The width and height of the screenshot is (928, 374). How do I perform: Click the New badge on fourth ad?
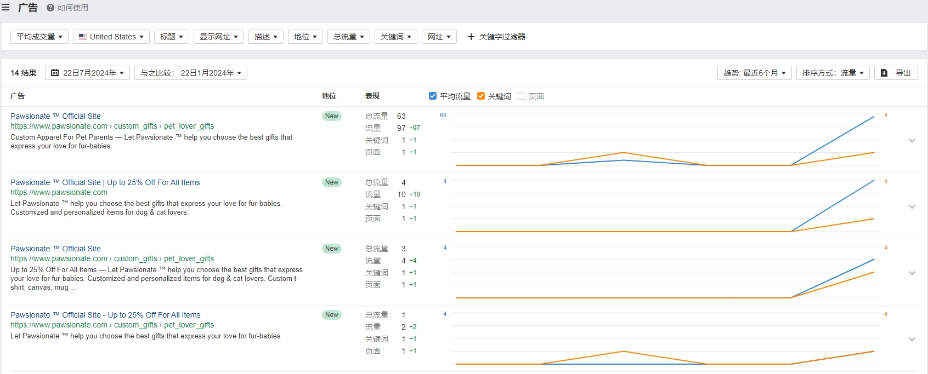[x=332, y=315]
